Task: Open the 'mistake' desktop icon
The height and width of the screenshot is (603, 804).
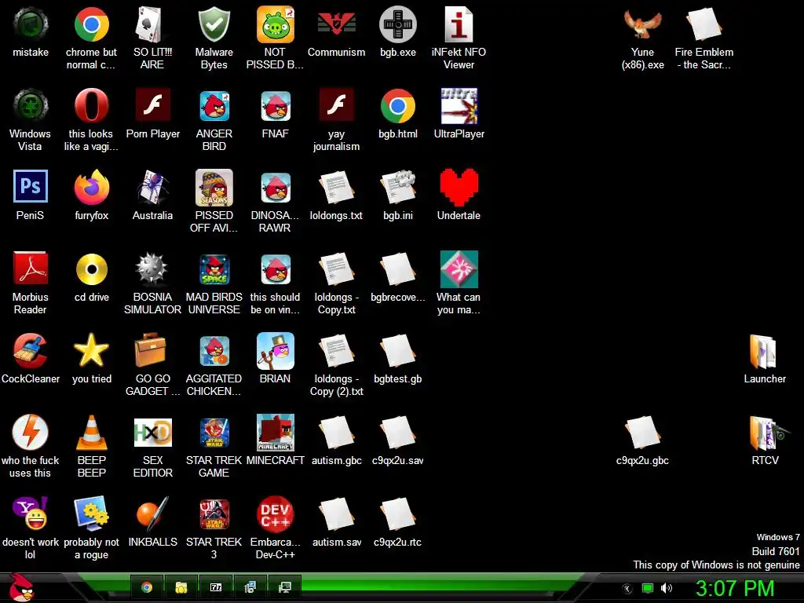Action: [x=31, y=24]
